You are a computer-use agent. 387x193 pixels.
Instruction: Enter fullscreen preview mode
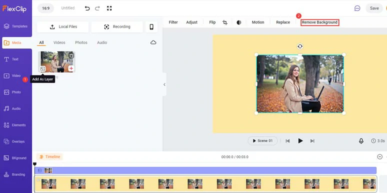click(x=109, y=8)
